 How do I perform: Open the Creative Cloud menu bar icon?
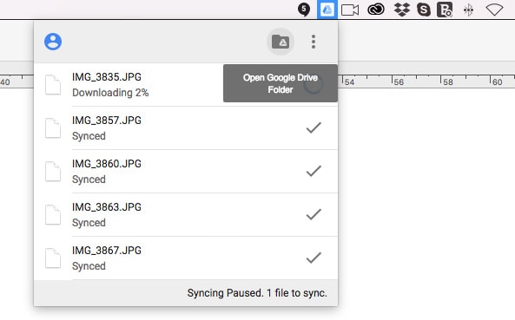(376, 10)
